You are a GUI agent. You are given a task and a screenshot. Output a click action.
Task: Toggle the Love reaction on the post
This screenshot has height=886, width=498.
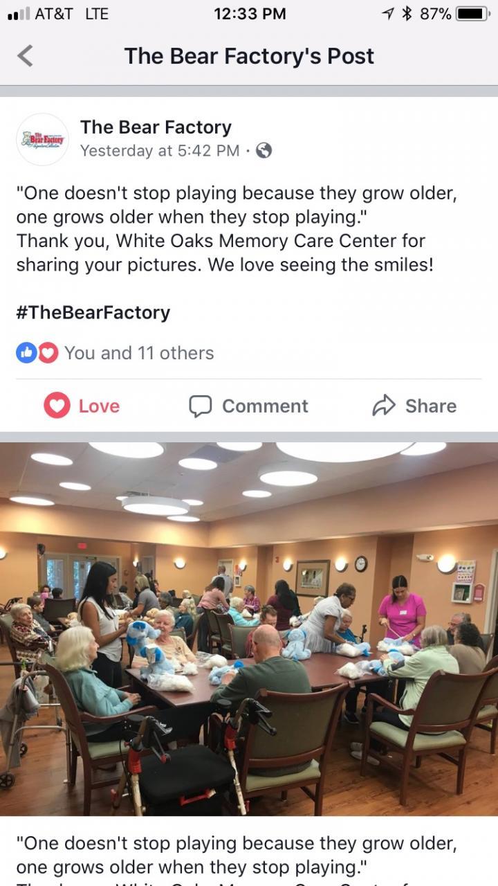coord(82,406)
